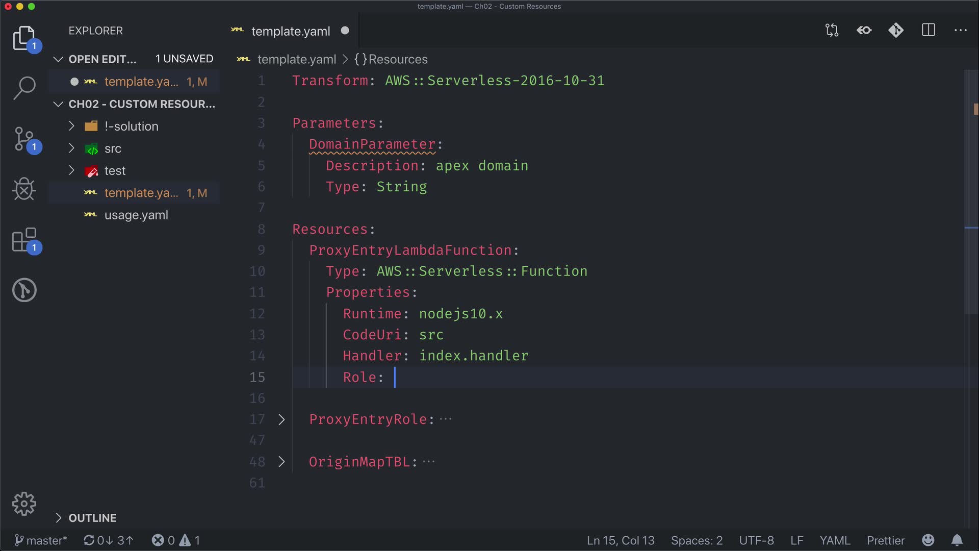The height and width of the screenshot is (551, 979).
Task: Expand the folded ProxyEntryRole block
Action: pos(281,419)
